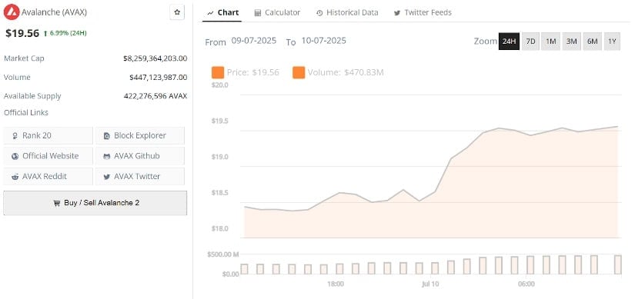Click the Avalanche red logo icon
Screen dimensions: 635x299
pyautogui.click(x=12, y=12)
